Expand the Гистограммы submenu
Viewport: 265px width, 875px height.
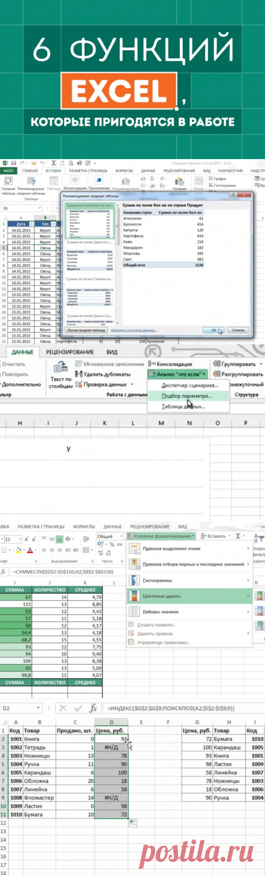tap(190, 580)
